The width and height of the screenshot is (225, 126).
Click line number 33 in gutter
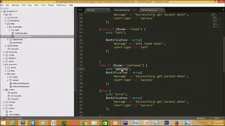point(81,65)
